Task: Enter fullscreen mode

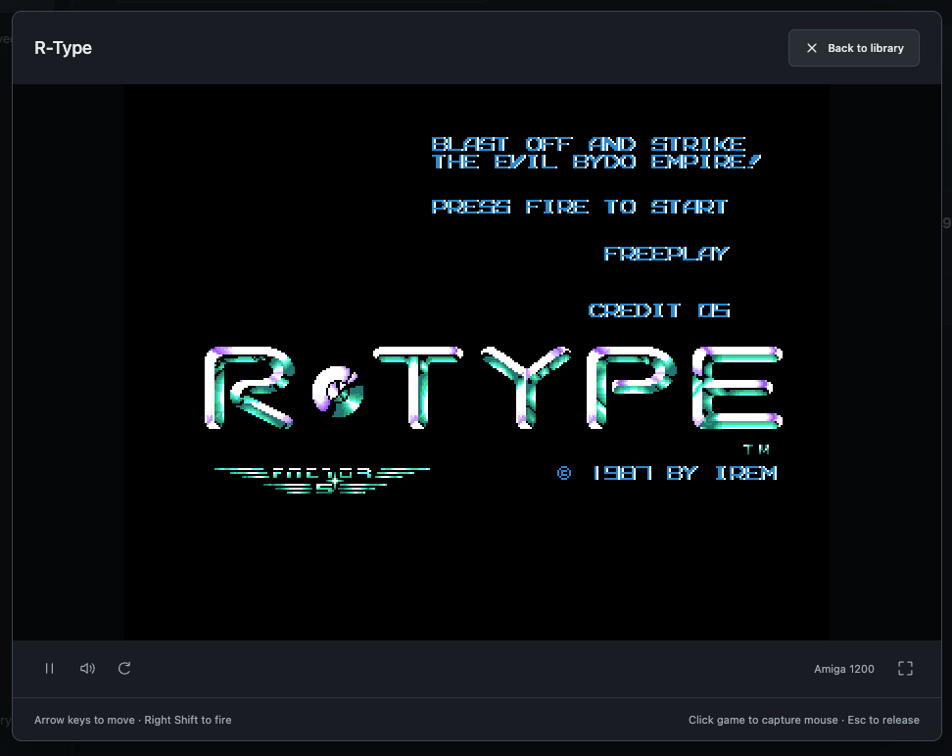Action: 905,669
